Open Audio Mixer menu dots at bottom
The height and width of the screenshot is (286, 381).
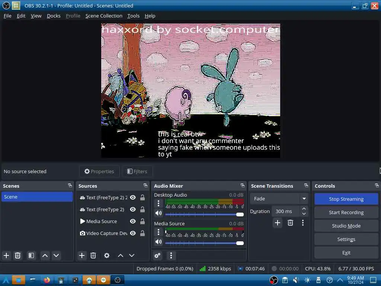click(x=171, y=255)
